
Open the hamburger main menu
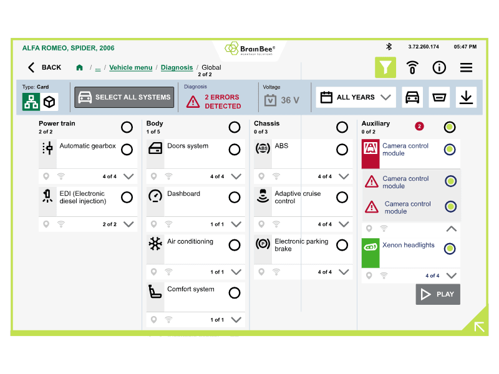(466, 67)
